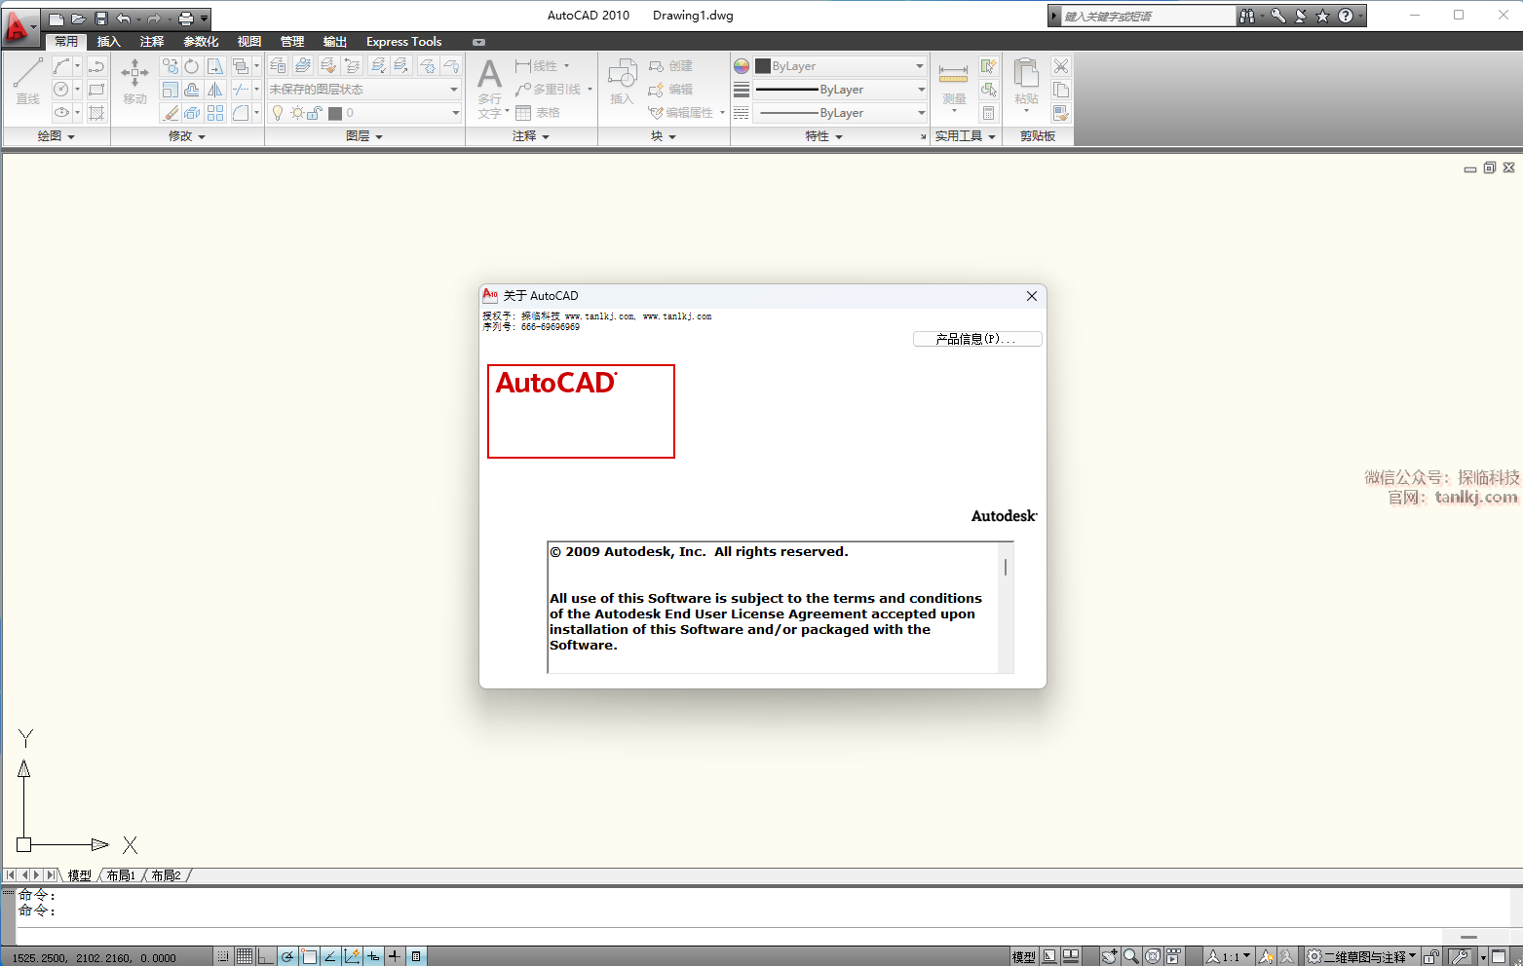Image resolution: width=1523 pixels, height=966 pixels.
Task: Expand the 绘图 (Draw) panel
Action: [56, 136]
